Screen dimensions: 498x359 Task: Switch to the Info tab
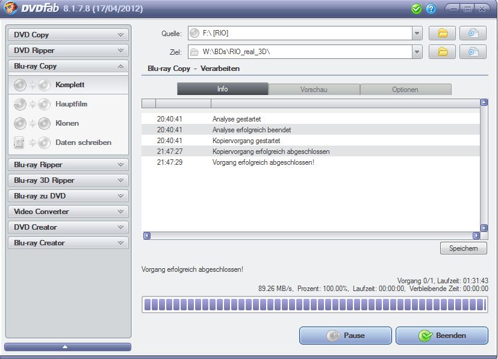pos(223,89)
